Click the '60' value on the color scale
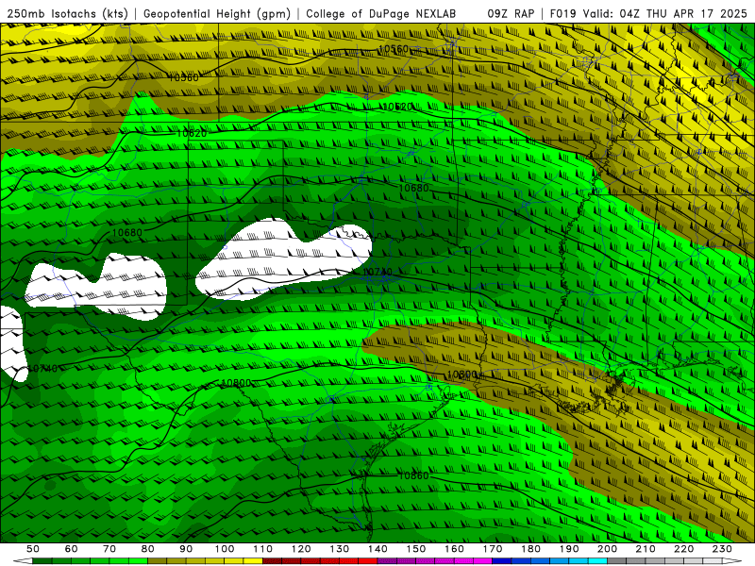Image resolution: width=755 pixels, height=566 pixels. (71, 549)
